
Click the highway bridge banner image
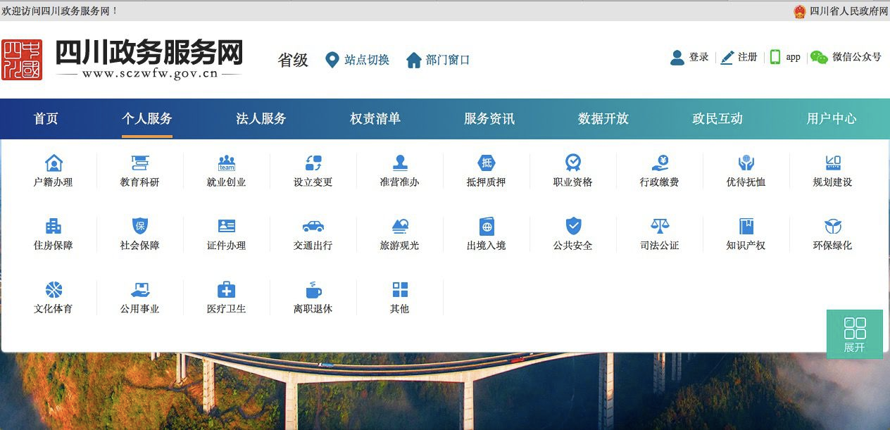tap(445, 391)
